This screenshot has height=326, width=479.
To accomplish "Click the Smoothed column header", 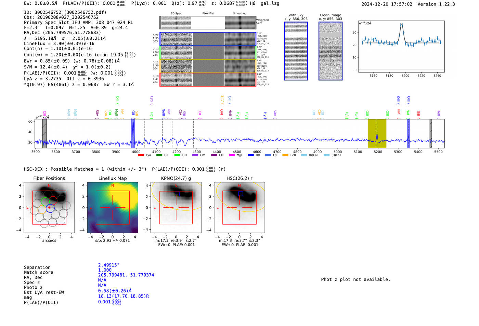I will click(x=240, y=14).
